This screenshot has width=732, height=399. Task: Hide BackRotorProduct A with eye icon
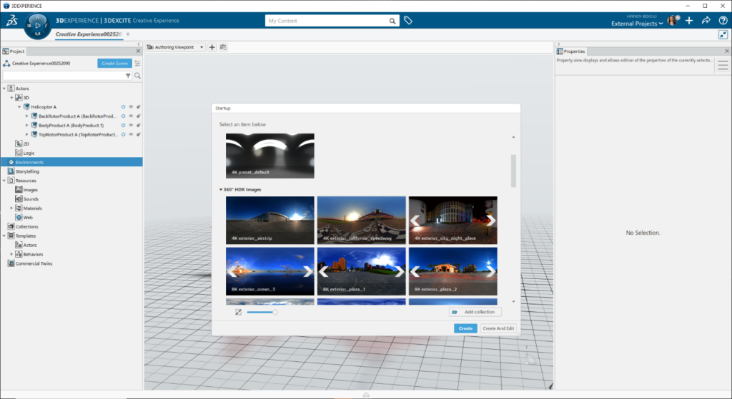(132, 116)
